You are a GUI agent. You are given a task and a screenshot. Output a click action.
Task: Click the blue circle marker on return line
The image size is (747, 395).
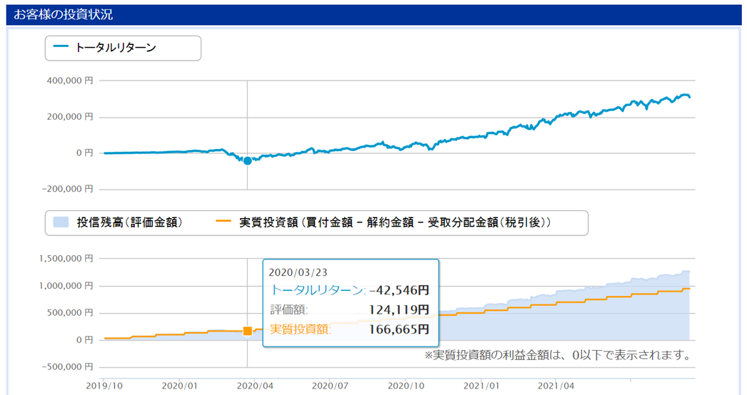coord(247,161)
